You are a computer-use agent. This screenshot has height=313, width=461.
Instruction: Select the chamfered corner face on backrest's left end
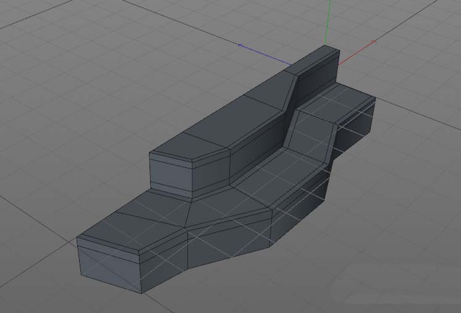pos(210,170)
